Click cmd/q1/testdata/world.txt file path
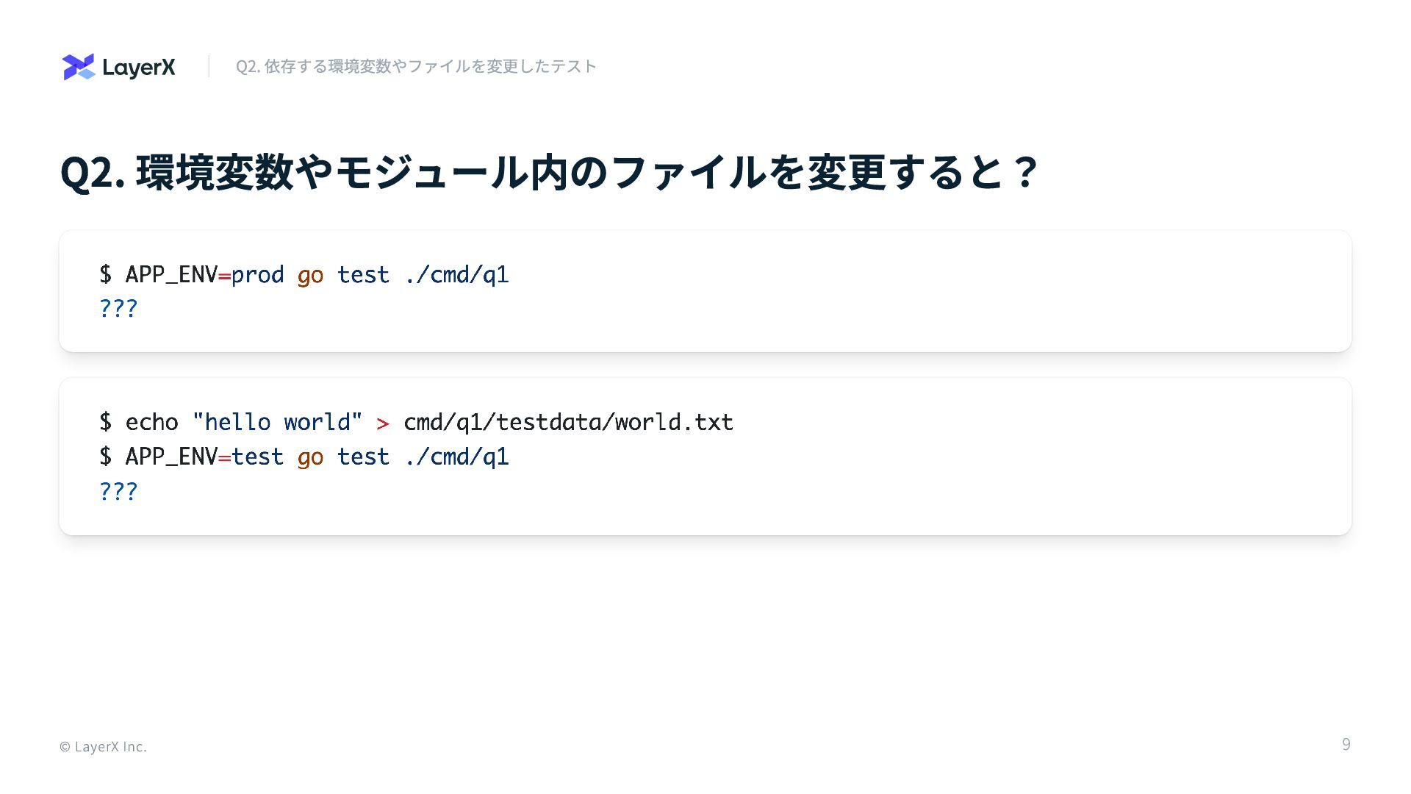Screen dimensions: 1411x794 (x=568, y=422)
